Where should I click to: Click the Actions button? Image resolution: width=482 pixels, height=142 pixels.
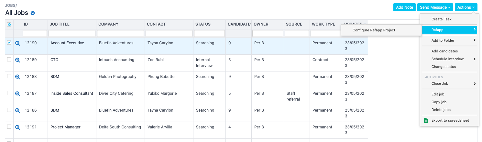click(466, 7)
